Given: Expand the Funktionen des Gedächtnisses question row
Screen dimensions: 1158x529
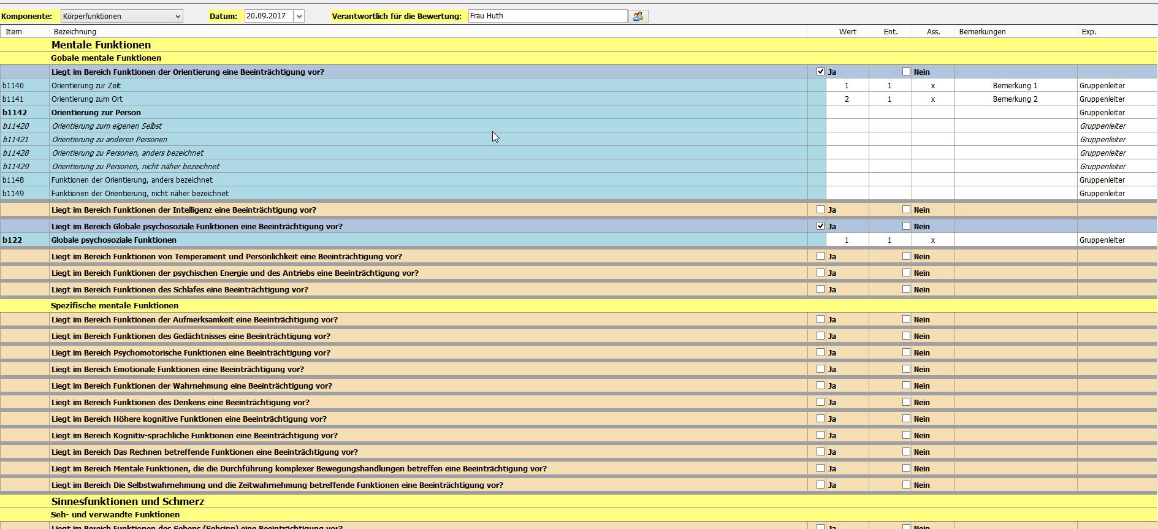Looking at the screenshot, I should point(191,337).
